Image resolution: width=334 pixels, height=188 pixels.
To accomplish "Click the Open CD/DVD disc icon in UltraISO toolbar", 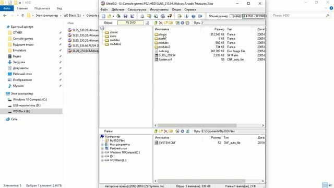I will point(118,16).
